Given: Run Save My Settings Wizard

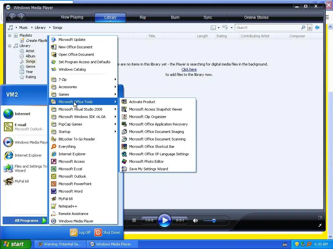Looking at the screenshot, I should point(158,169).
